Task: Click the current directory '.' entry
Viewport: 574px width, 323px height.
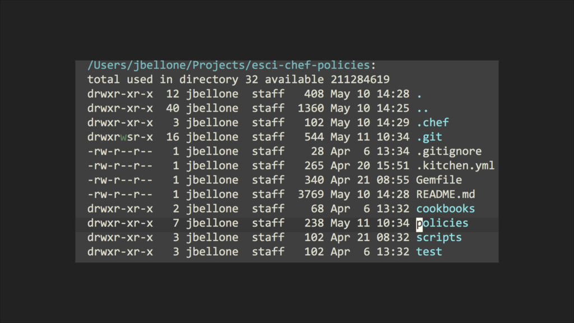Action: (419, 94)
